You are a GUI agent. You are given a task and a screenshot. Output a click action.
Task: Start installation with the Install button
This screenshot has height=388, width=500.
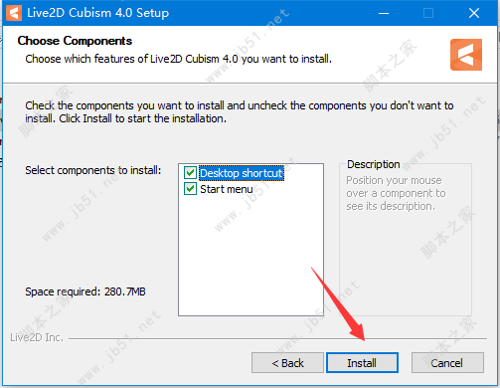pos(362,363)
